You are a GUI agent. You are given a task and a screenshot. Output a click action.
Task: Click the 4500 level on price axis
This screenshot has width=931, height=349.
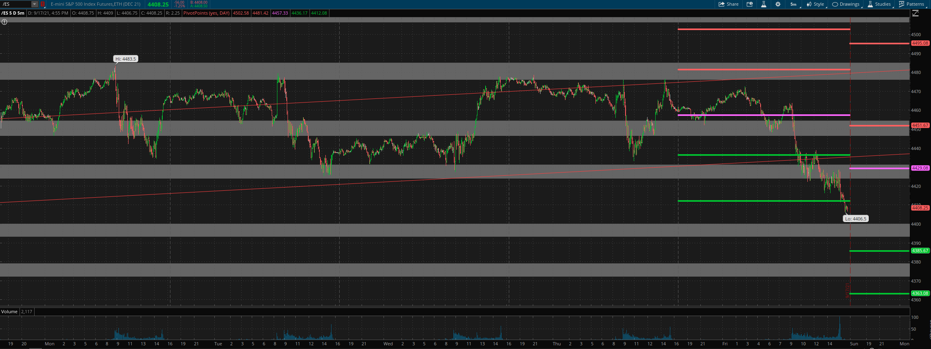pyautogui.click(x=917, y=35)
